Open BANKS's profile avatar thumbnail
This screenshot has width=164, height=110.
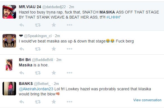(x=9, y=89)
